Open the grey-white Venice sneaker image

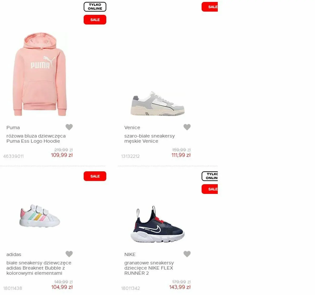tap(157, 104)
